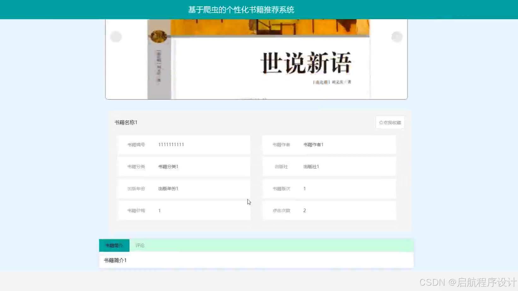Screen dimensions: 518x291
Task: Click the 书籍作者 field label
Action: tap(281, 145)
